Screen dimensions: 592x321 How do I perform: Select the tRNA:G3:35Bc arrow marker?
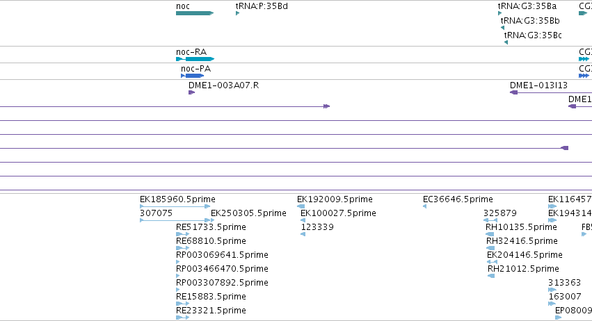tap(506, 42)
